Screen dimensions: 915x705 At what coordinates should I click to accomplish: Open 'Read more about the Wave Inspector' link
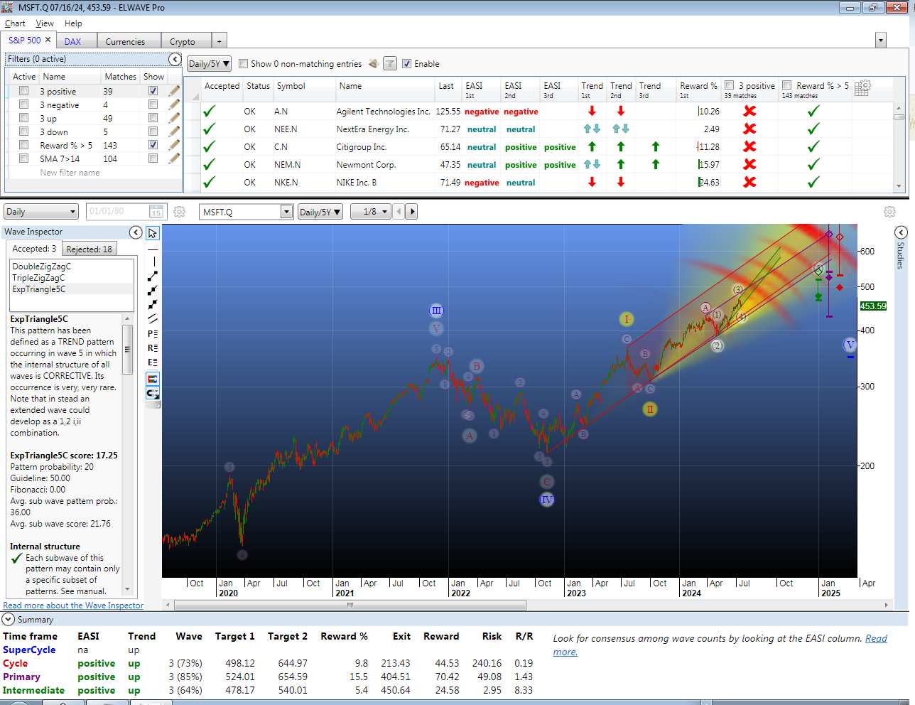point(73,606)
